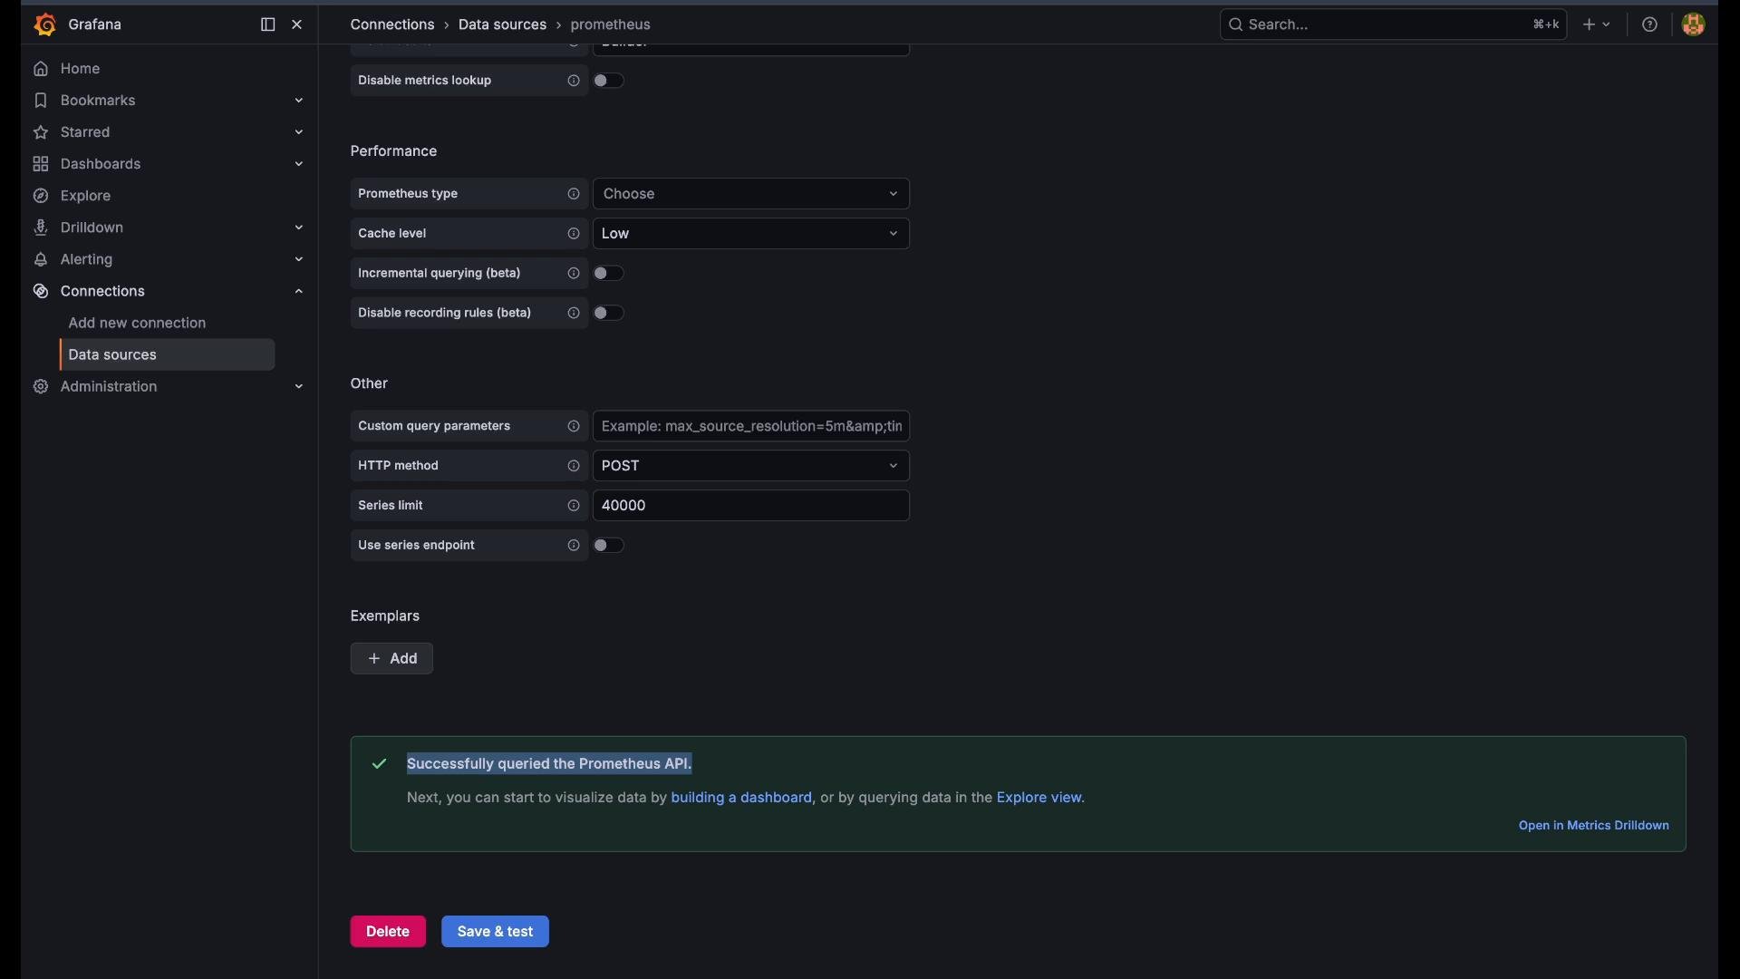Show info icon for Use series endpoint
The image size is (1740, 979).
click(x=574, y=546)
